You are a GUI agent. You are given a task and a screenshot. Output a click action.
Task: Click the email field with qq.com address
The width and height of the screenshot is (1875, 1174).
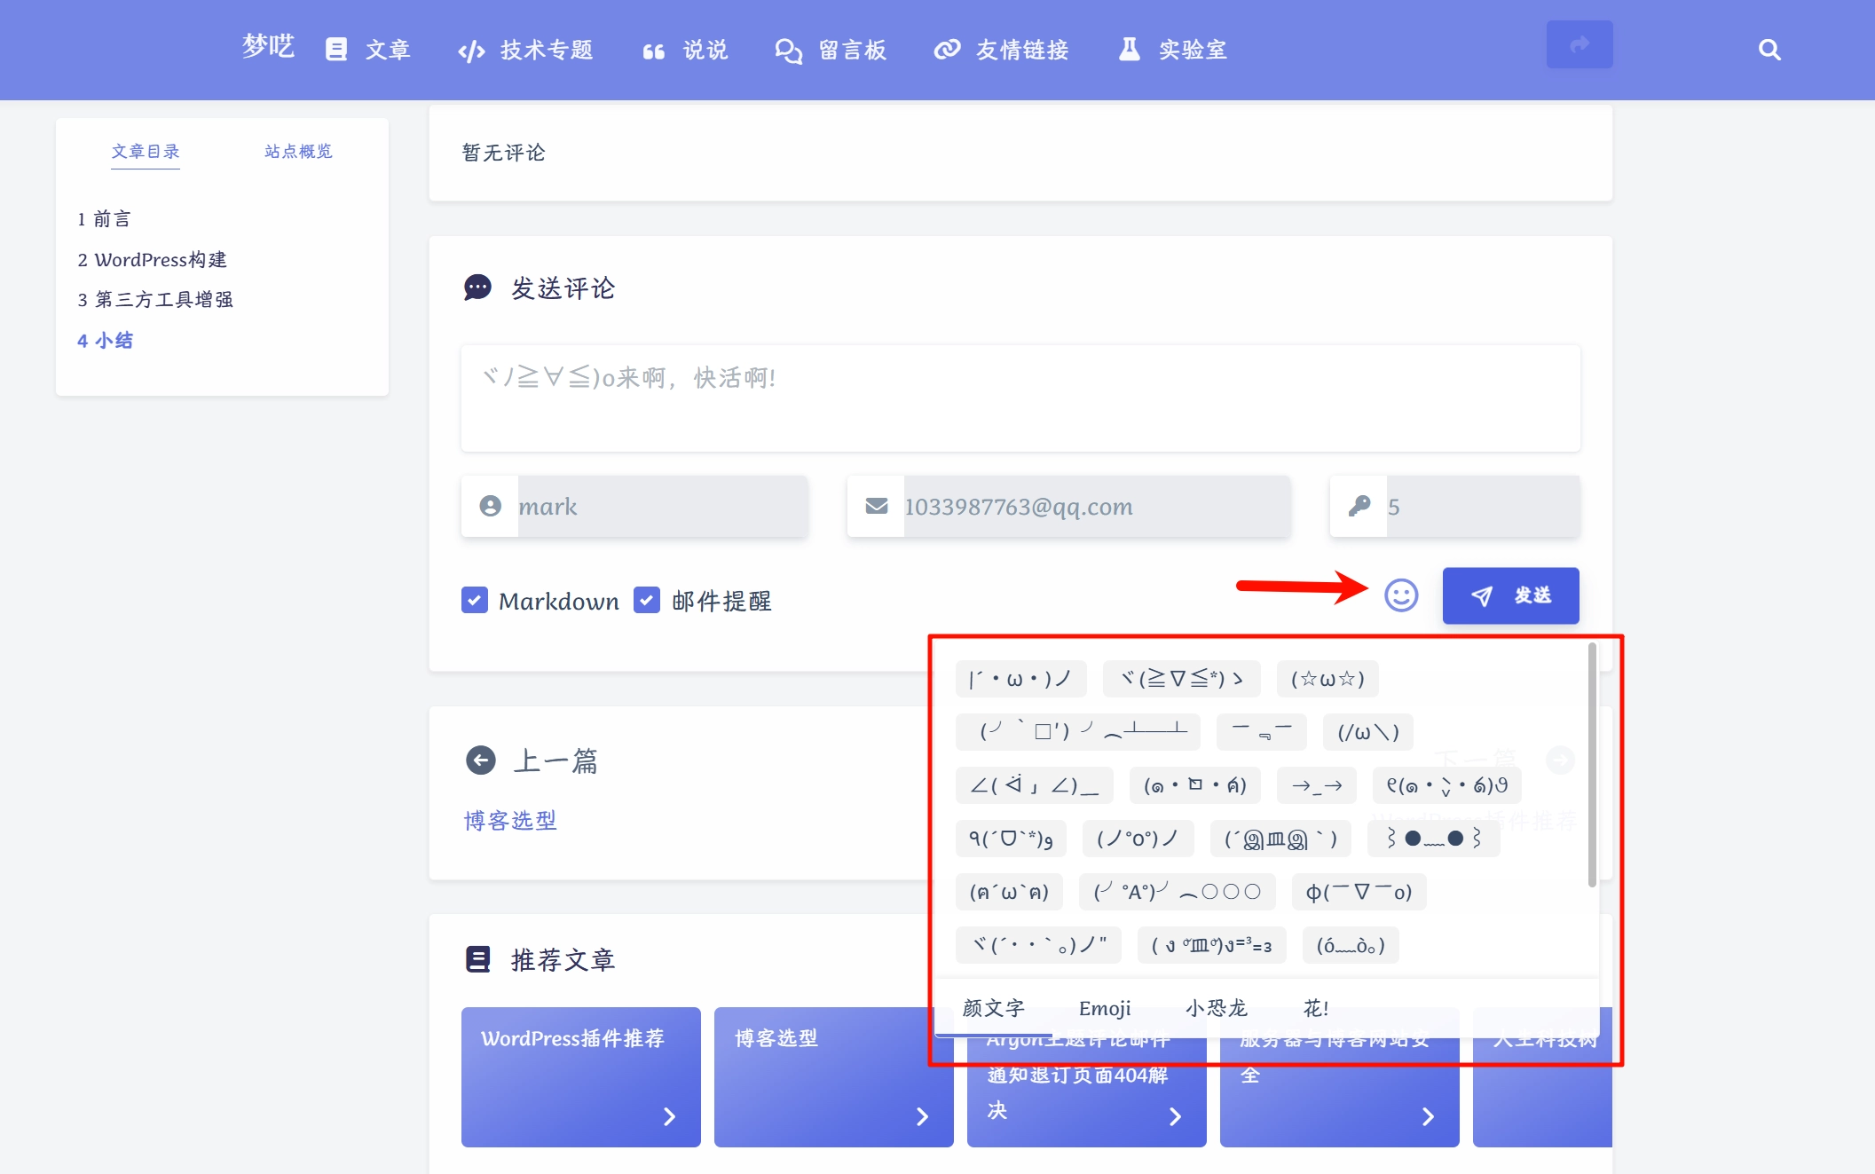coord(1097,507)
